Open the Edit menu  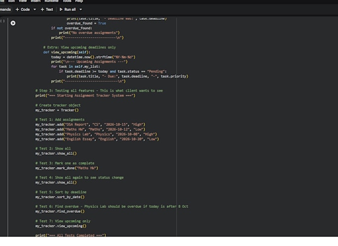pyautogui.click(x=11, y=1)
